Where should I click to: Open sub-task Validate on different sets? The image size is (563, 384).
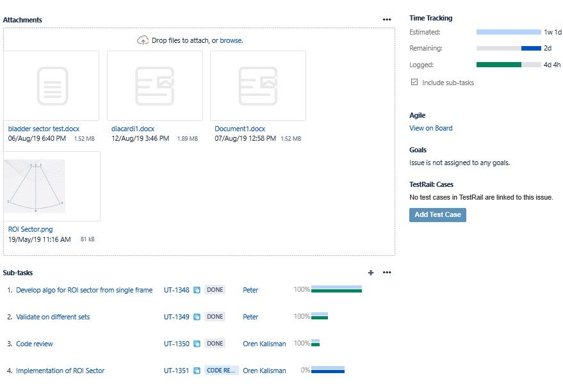point(53,317)
